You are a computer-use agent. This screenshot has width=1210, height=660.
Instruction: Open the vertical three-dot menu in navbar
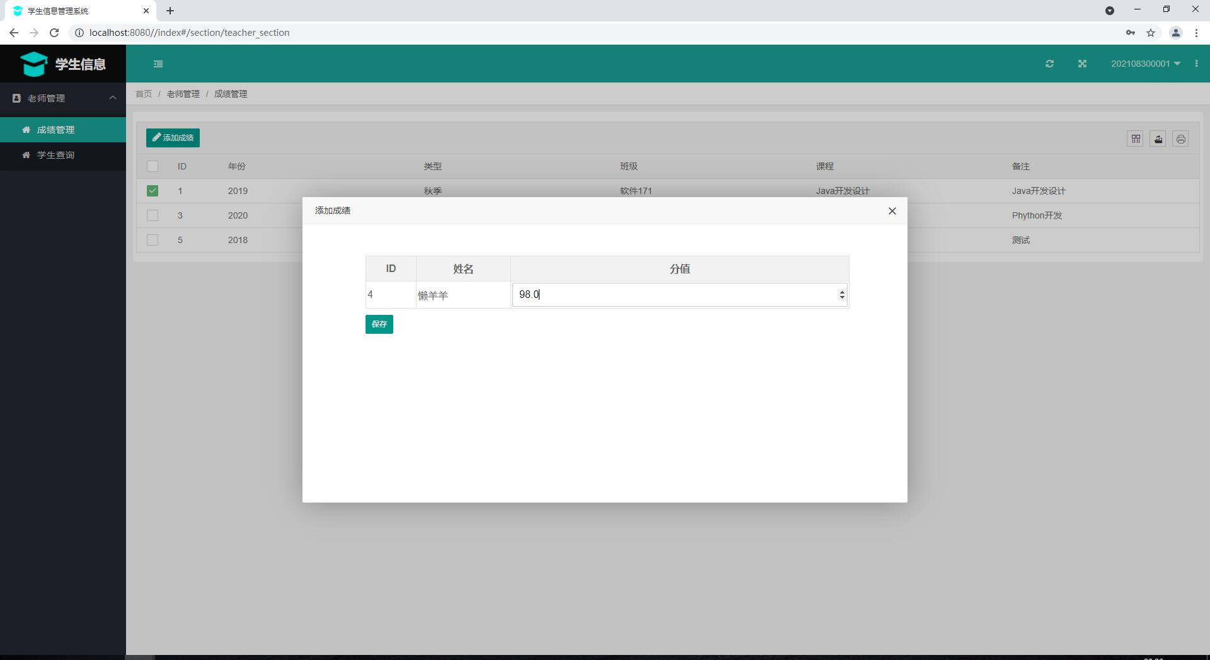1196,64
